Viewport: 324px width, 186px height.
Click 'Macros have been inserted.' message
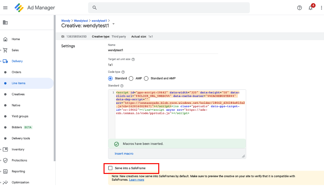[x=143, y=144]
